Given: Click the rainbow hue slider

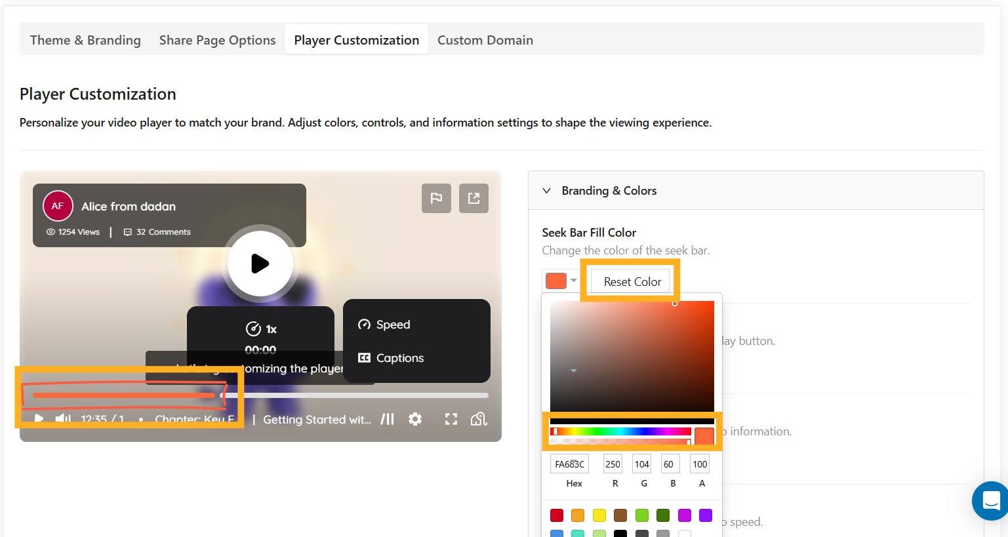Looking at the screenshot, I should [620, 431].
